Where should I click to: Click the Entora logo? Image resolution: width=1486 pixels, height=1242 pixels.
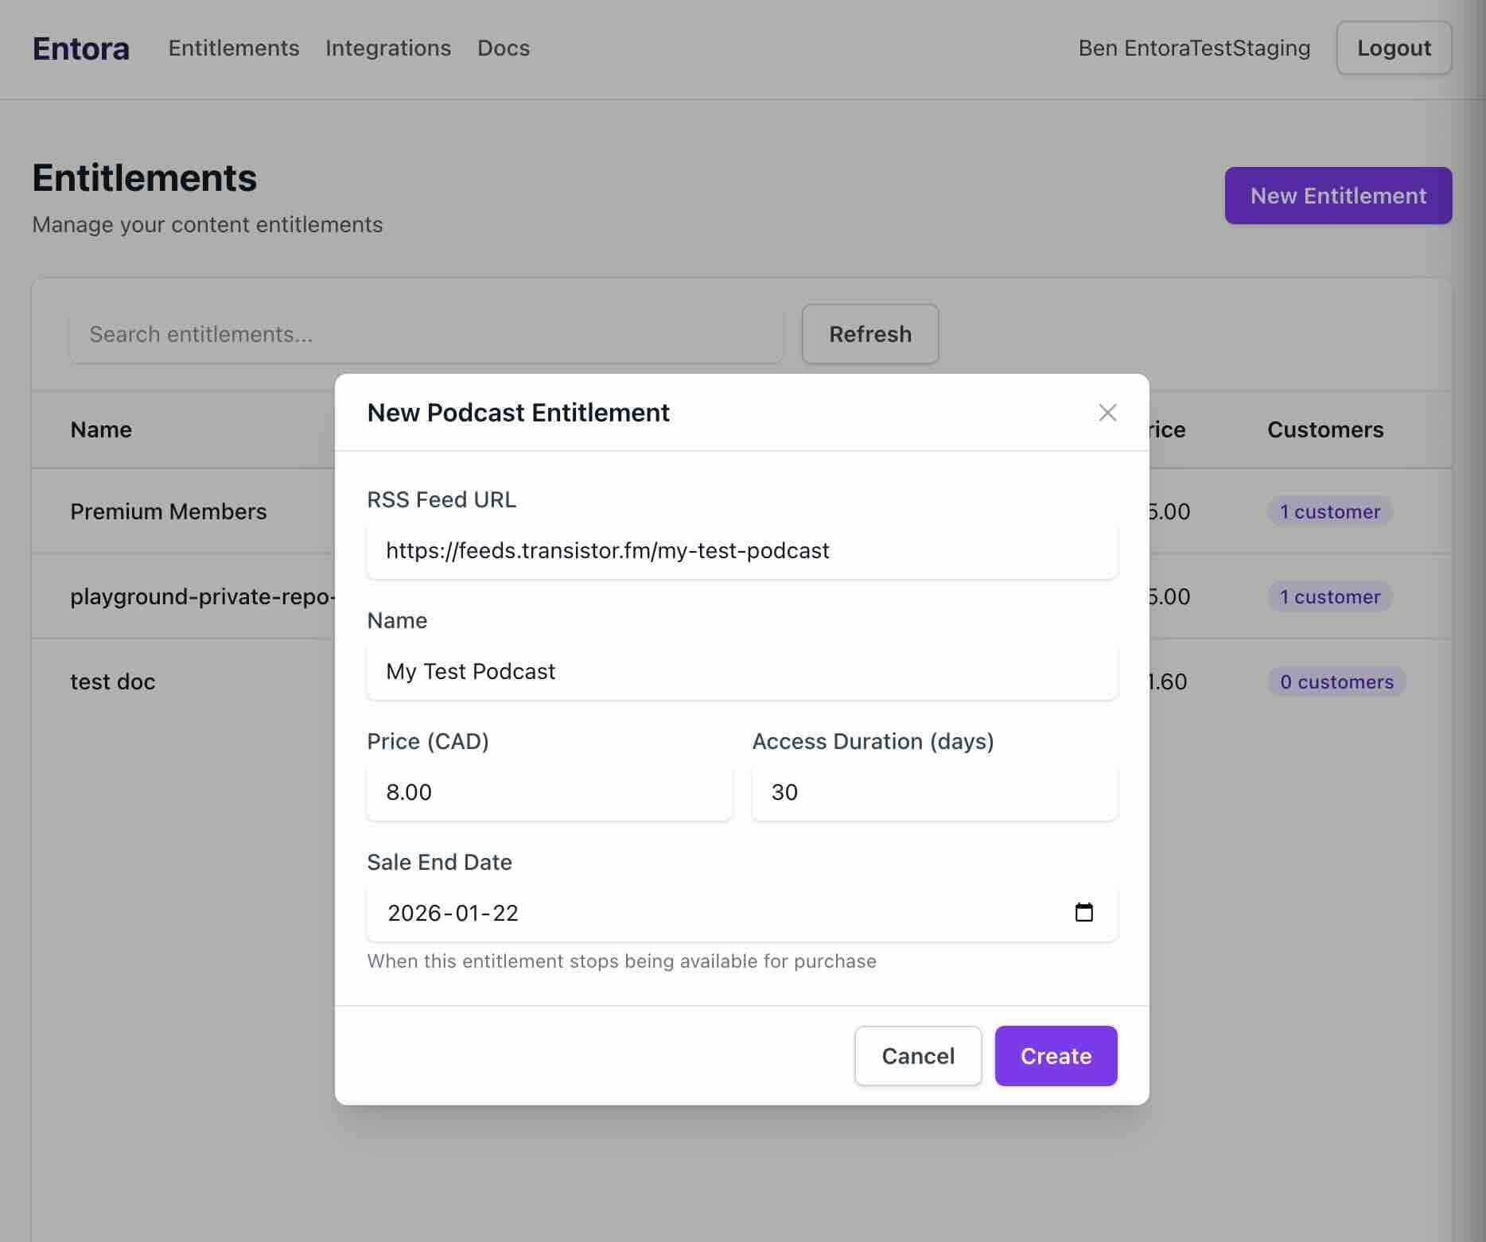coord(80,48)
